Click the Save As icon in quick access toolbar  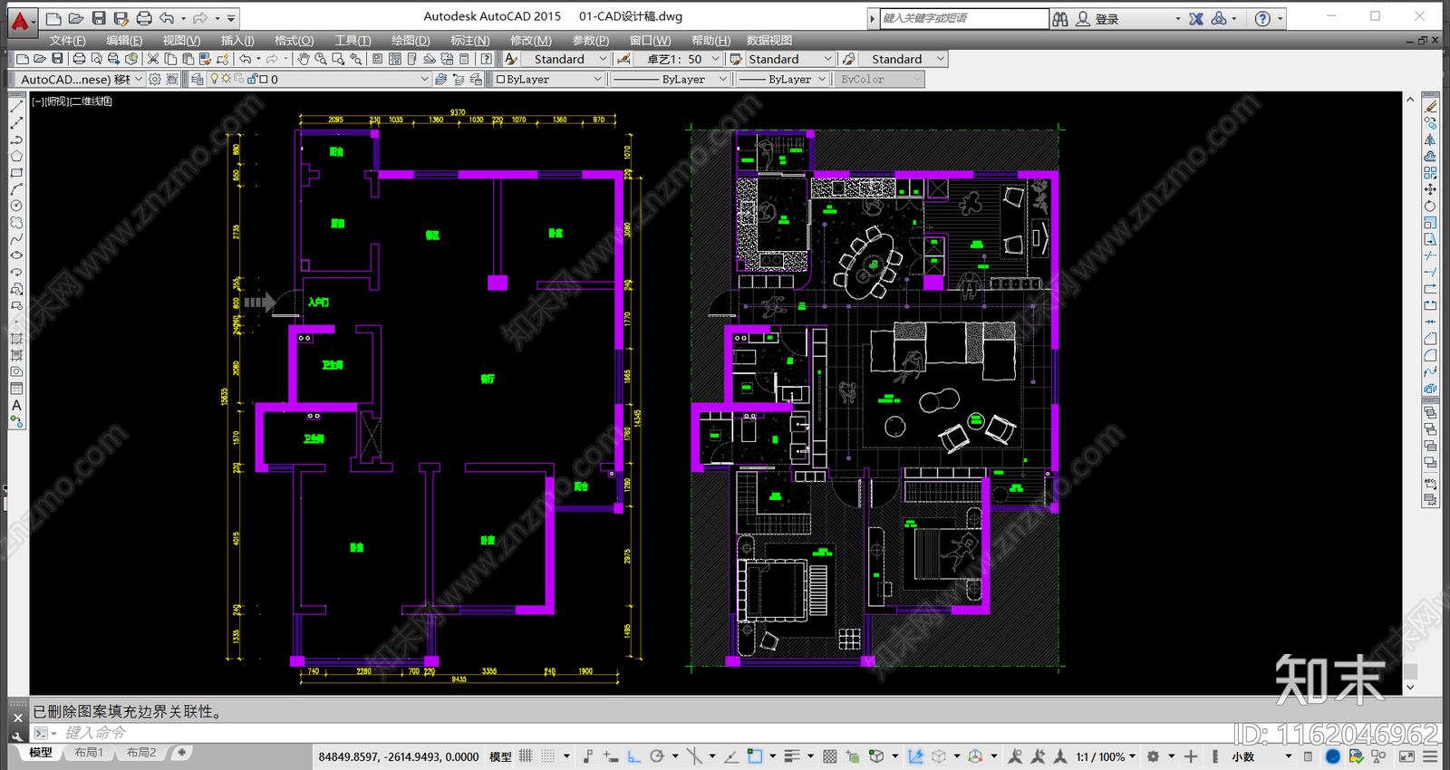click(121, 18)
